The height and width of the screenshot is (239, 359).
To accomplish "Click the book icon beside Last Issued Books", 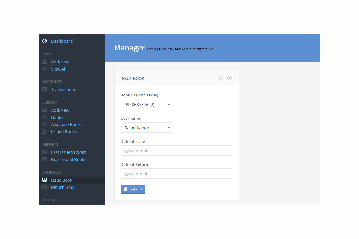I will pos(45,152).
